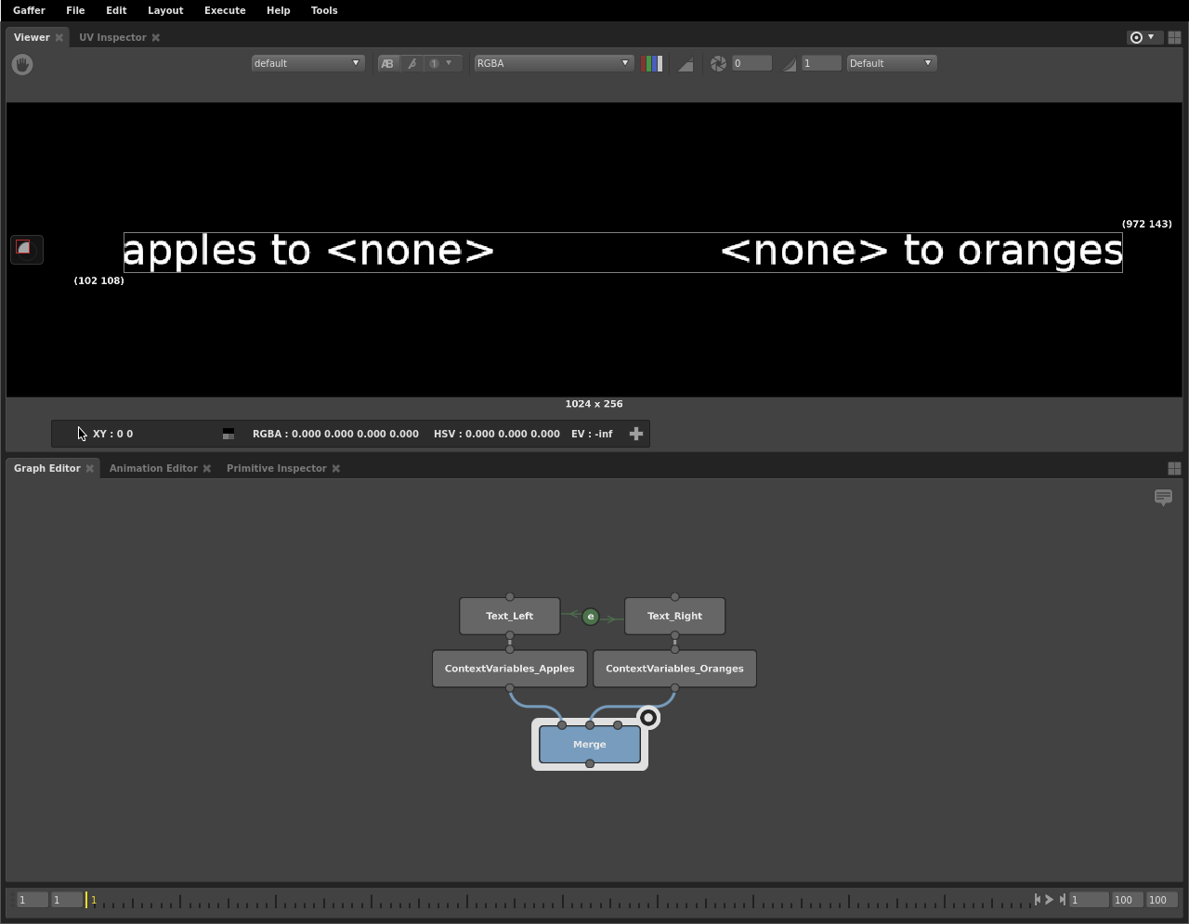Click the exposure aperture icon
Screen dimensions: 1189x924
click(718, 63)
